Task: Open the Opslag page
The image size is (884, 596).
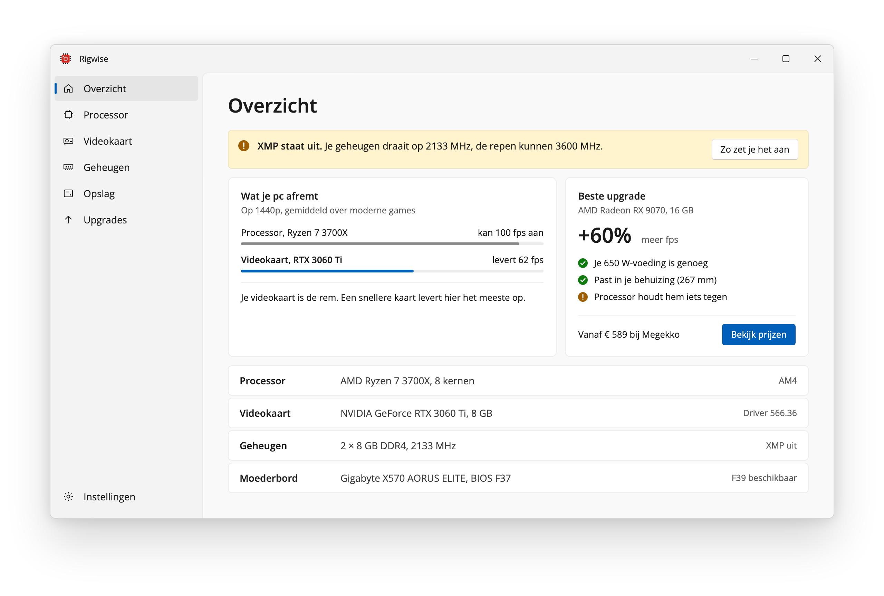Action: (x=127, y=193)
